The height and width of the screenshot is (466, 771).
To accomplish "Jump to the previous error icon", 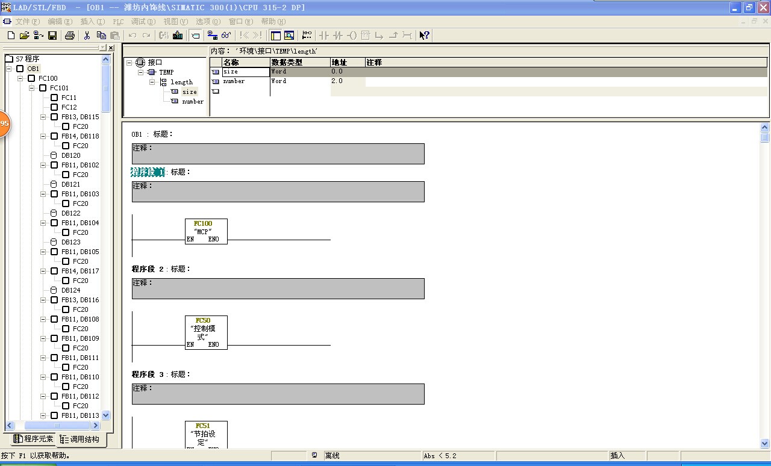I will click(x=244, y=36).
